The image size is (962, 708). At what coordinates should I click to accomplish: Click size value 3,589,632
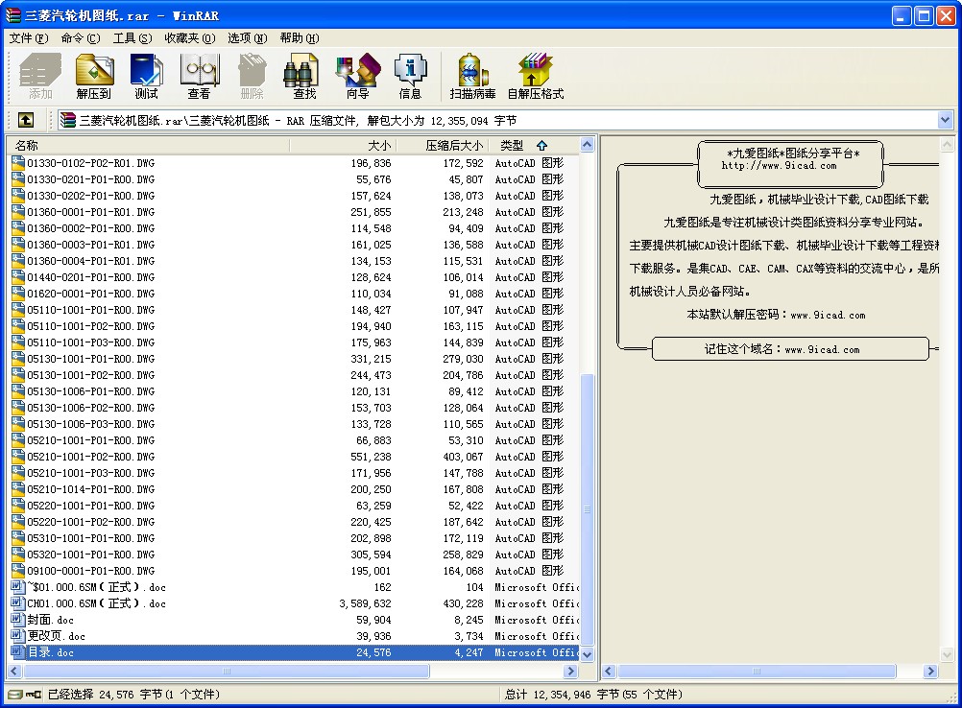(365, 603)
